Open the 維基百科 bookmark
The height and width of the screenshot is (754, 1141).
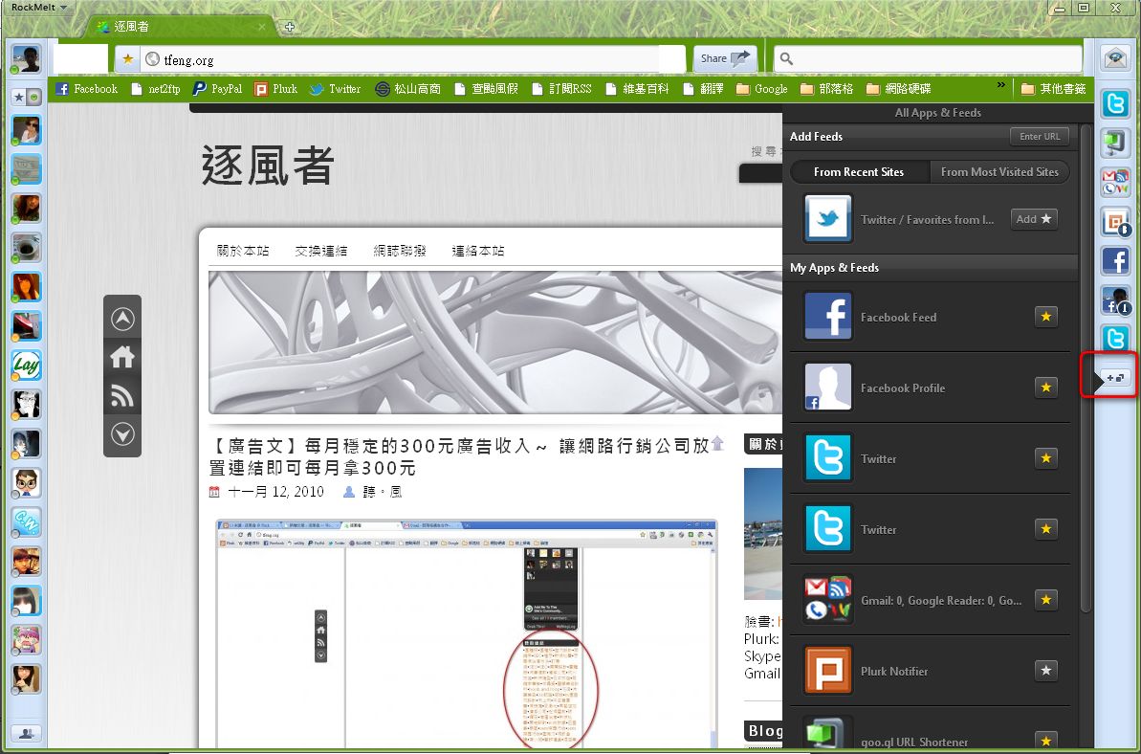pos(637,89)
